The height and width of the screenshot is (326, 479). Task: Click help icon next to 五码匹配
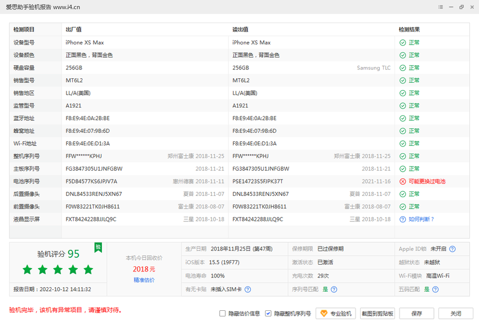436,289
